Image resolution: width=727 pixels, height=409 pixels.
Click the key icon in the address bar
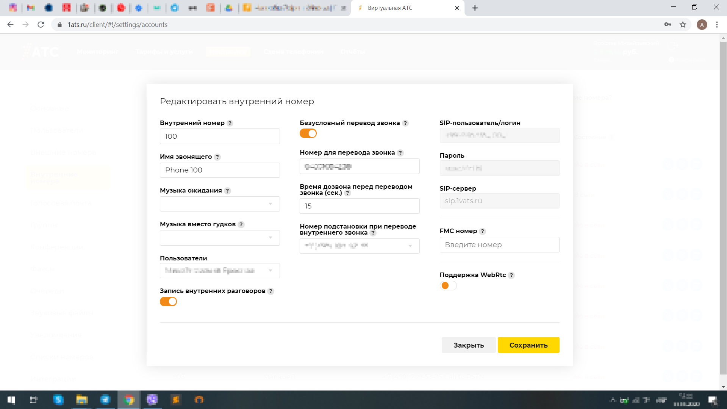tap(668, 24)
